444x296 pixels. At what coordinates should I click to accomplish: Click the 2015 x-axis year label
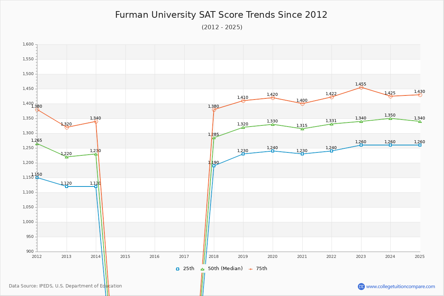coord(125,256)
